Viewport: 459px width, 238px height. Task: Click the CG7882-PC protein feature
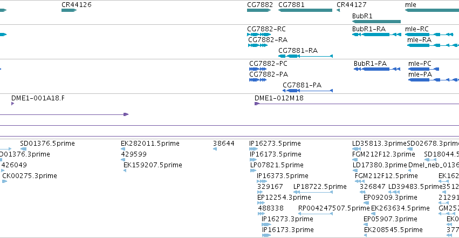point(258,69)
